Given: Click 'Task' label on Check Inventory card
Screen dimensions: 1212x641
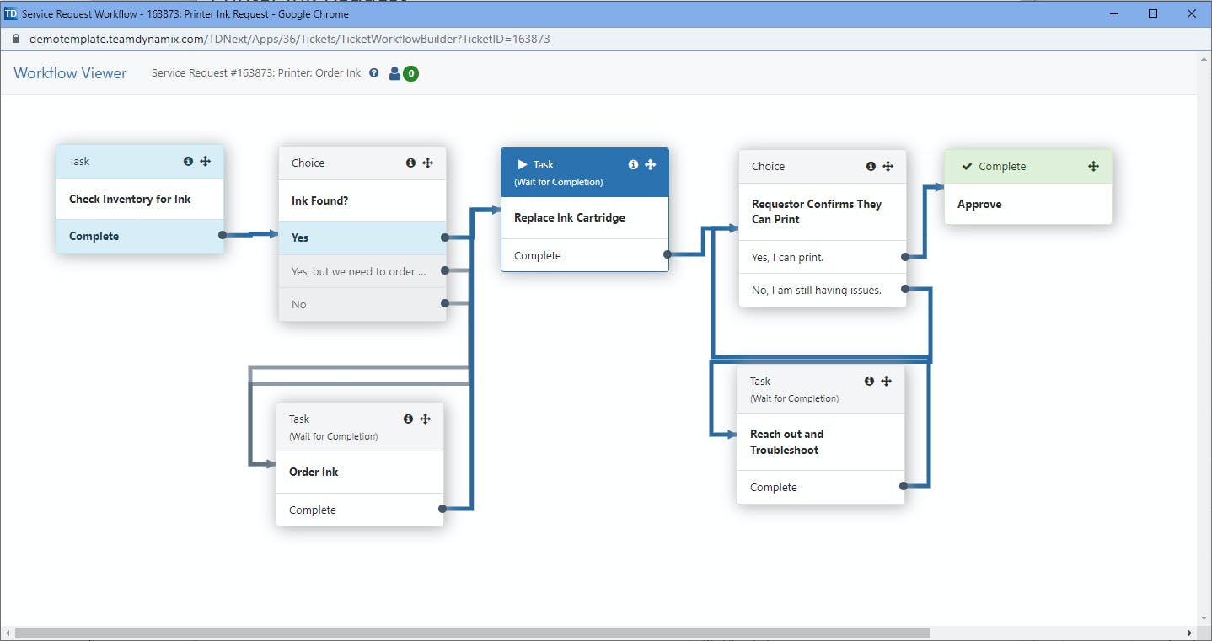Looking at the screenshot, I should (79, 161).
